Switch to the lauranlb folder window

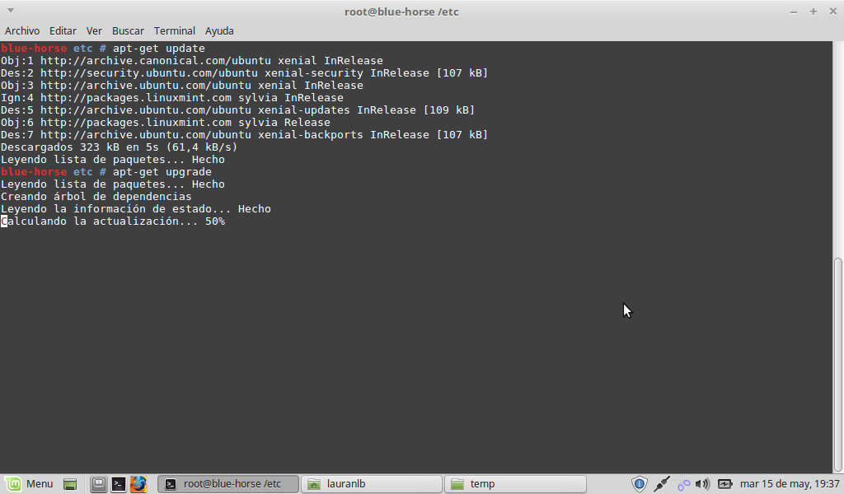click(371, 484)
